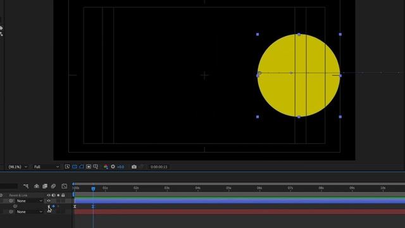Open the Graph Editor icon
Viewport: 405px width, 228px height.
[x=65, y=186]
